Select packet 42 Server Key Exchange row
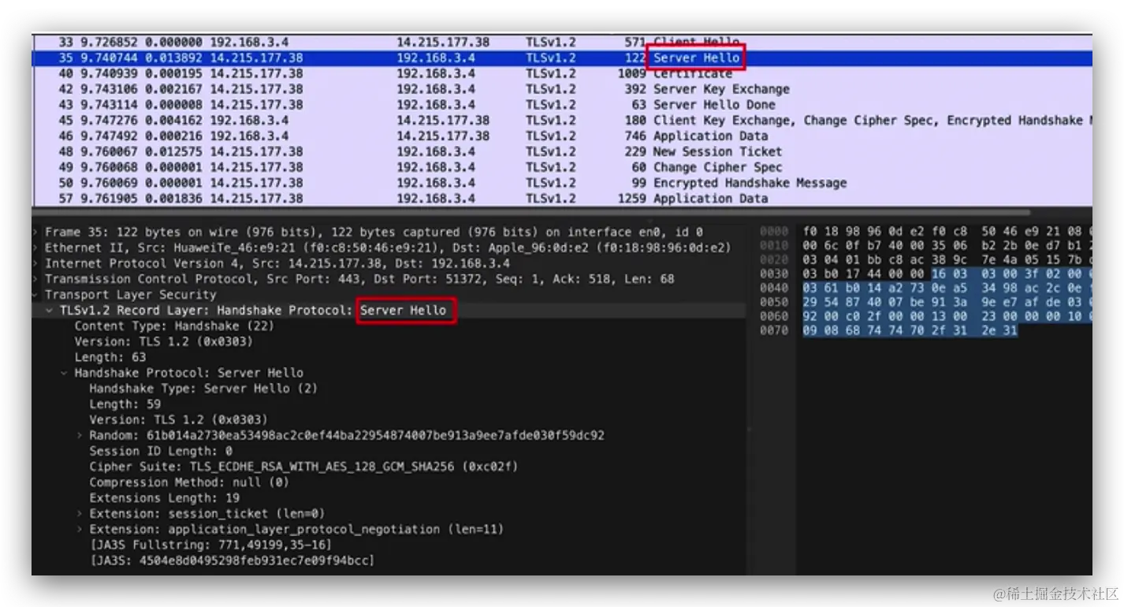1124x607 pixels. coord(562,89)
